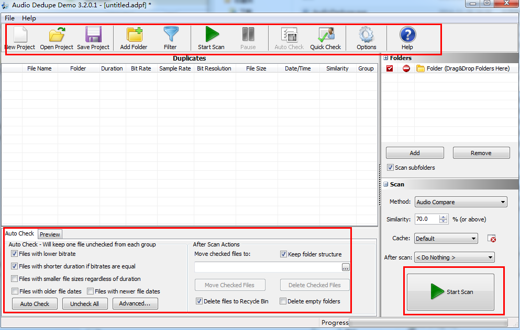Click the Auto Check button in bottom panel

(35, 303)
